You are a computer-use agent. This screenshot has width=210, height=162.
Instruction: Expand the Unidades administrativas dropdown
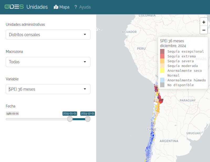(48, 35)
